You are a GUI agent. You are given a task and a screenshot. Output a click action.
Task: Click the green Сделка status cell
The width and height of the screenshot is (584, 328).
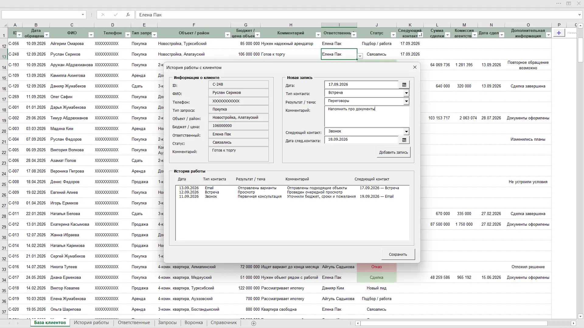[x=377, y=278]
